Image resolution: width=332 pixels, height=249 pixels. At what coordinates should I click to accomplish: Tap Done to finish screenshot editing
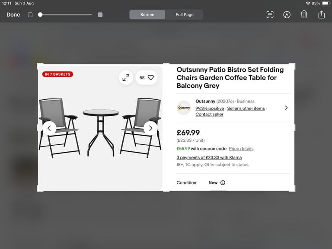point(13,15)
